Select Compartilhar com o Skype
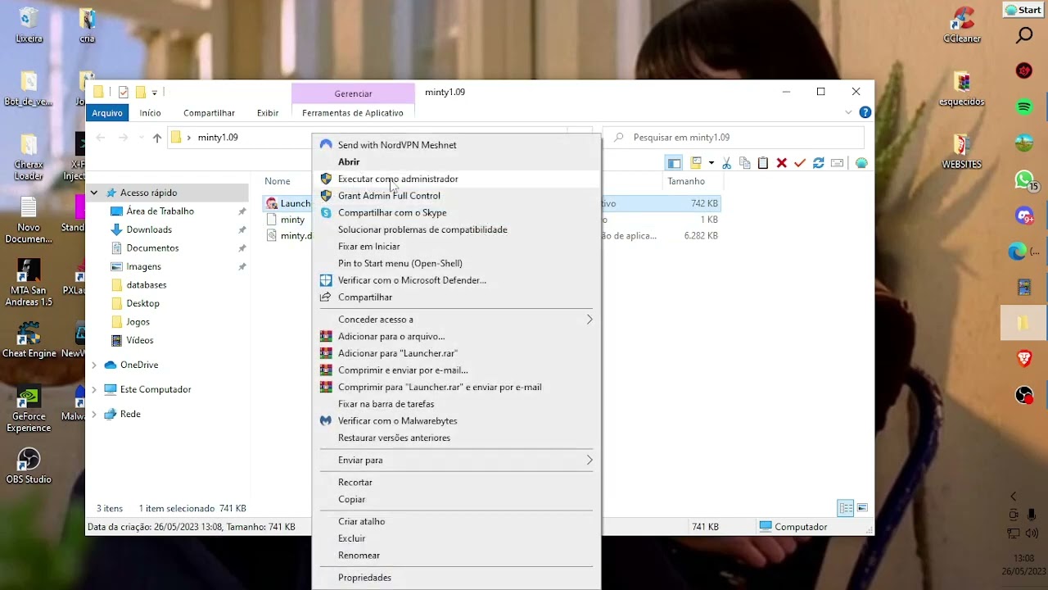 [456, 213]
